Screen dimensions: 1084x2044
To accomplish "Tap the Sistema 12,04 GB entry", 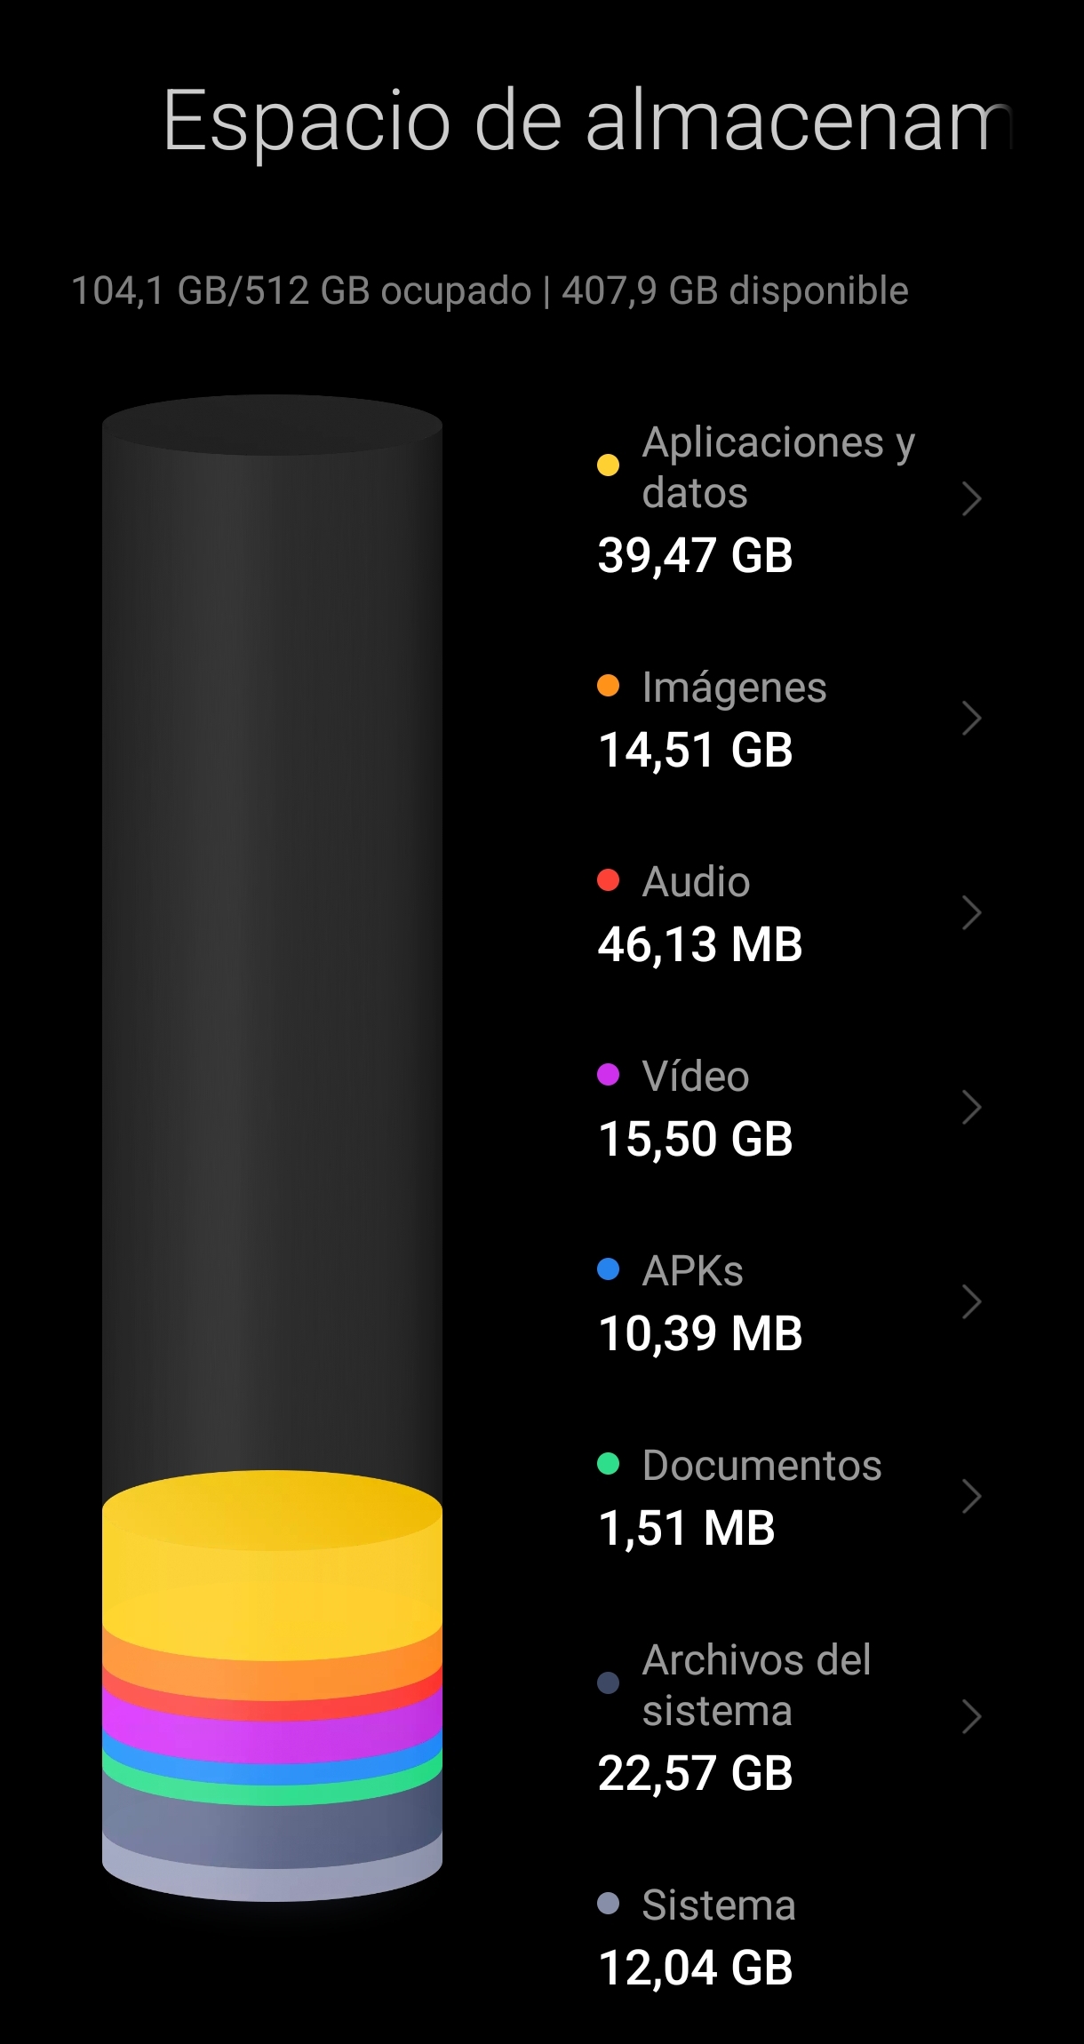I will (x=790, y=1937).
